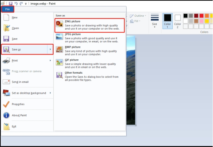Click the Other formats floppy icon
The image size is (213, 147).
[x=59, y=75]
